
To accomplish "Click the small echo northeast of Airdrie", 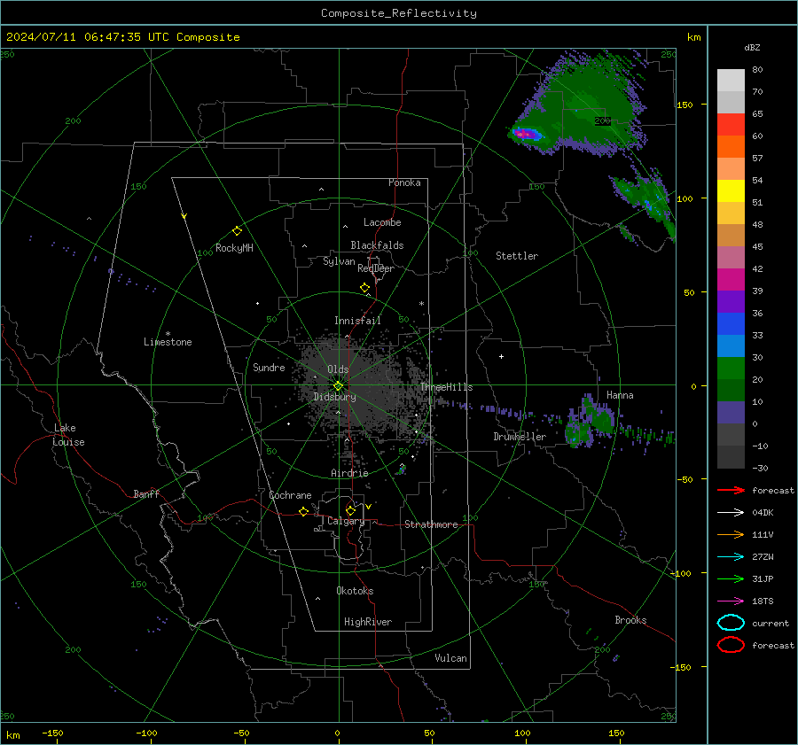I will click(402, 469).
